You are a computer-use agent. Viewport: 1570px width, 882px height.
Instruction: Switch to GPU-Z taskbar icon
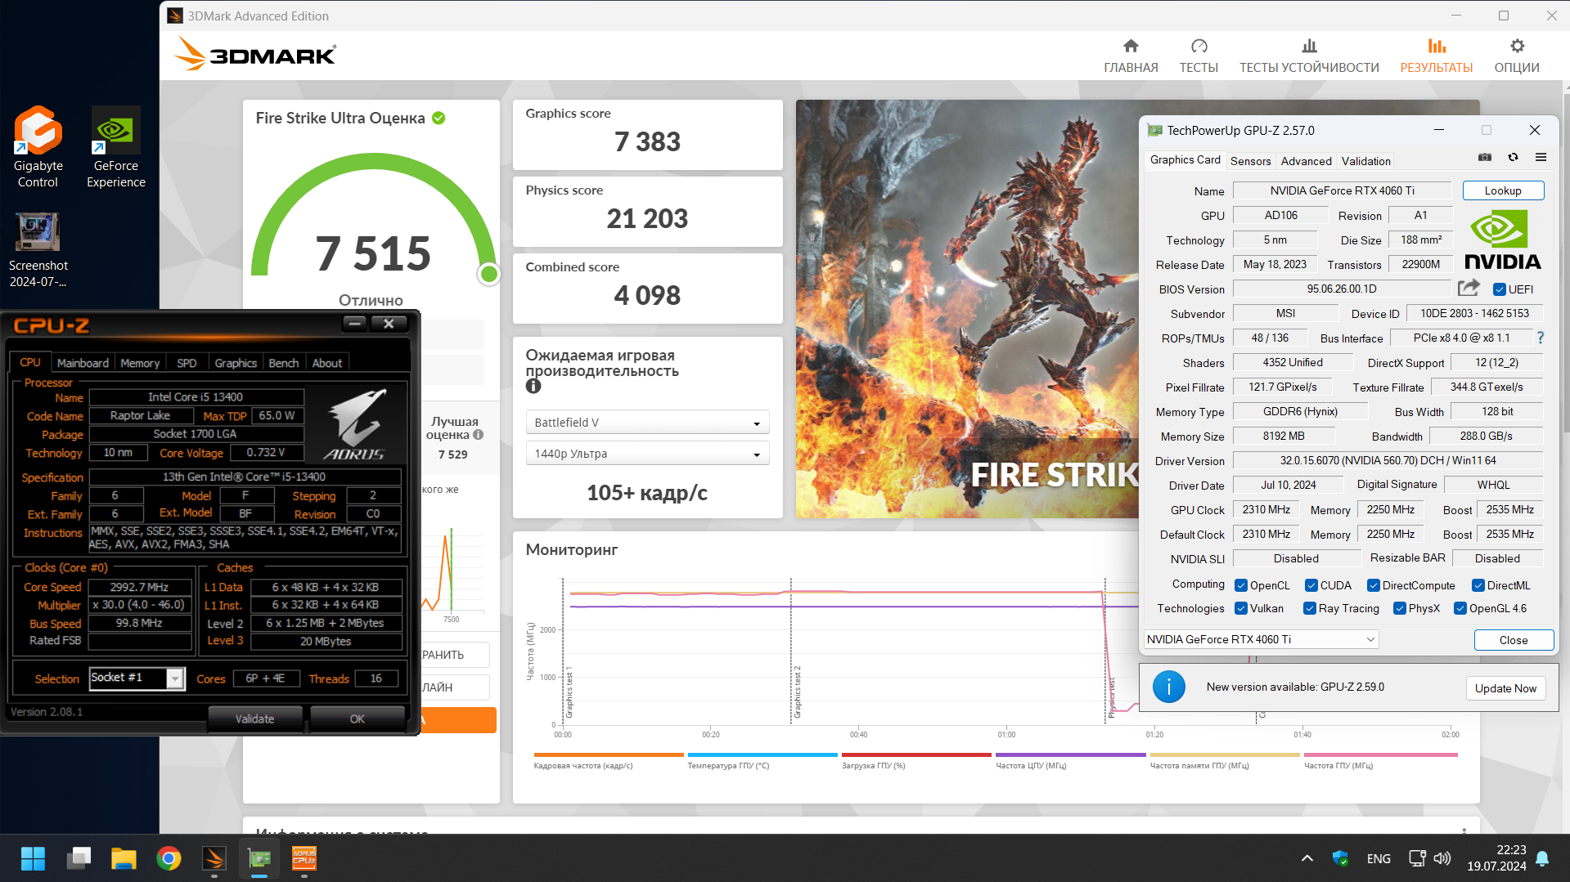pyautogui.click(x=259, y=858)
